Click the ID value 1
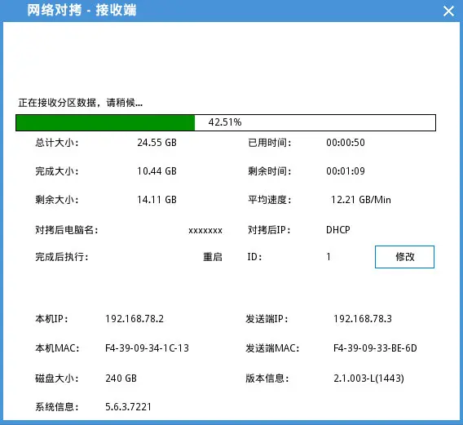463x425 pixels. point(329,257)
